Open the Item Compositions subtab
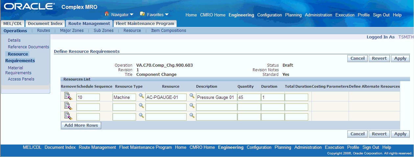414x157 pixels. [x=169, y=31]
